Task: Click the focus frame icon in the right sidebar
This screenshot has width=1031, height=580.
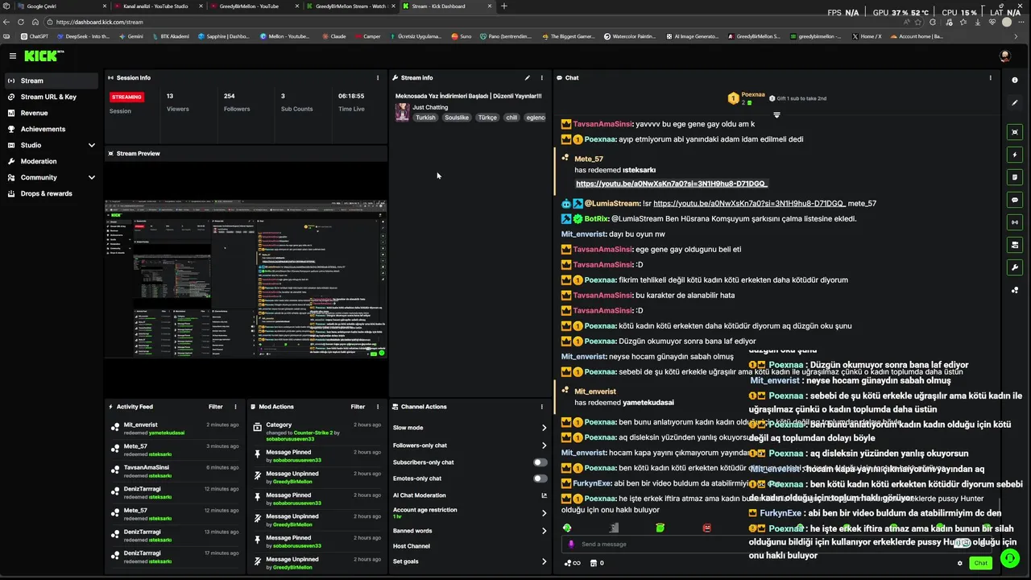Action: 1014,132
